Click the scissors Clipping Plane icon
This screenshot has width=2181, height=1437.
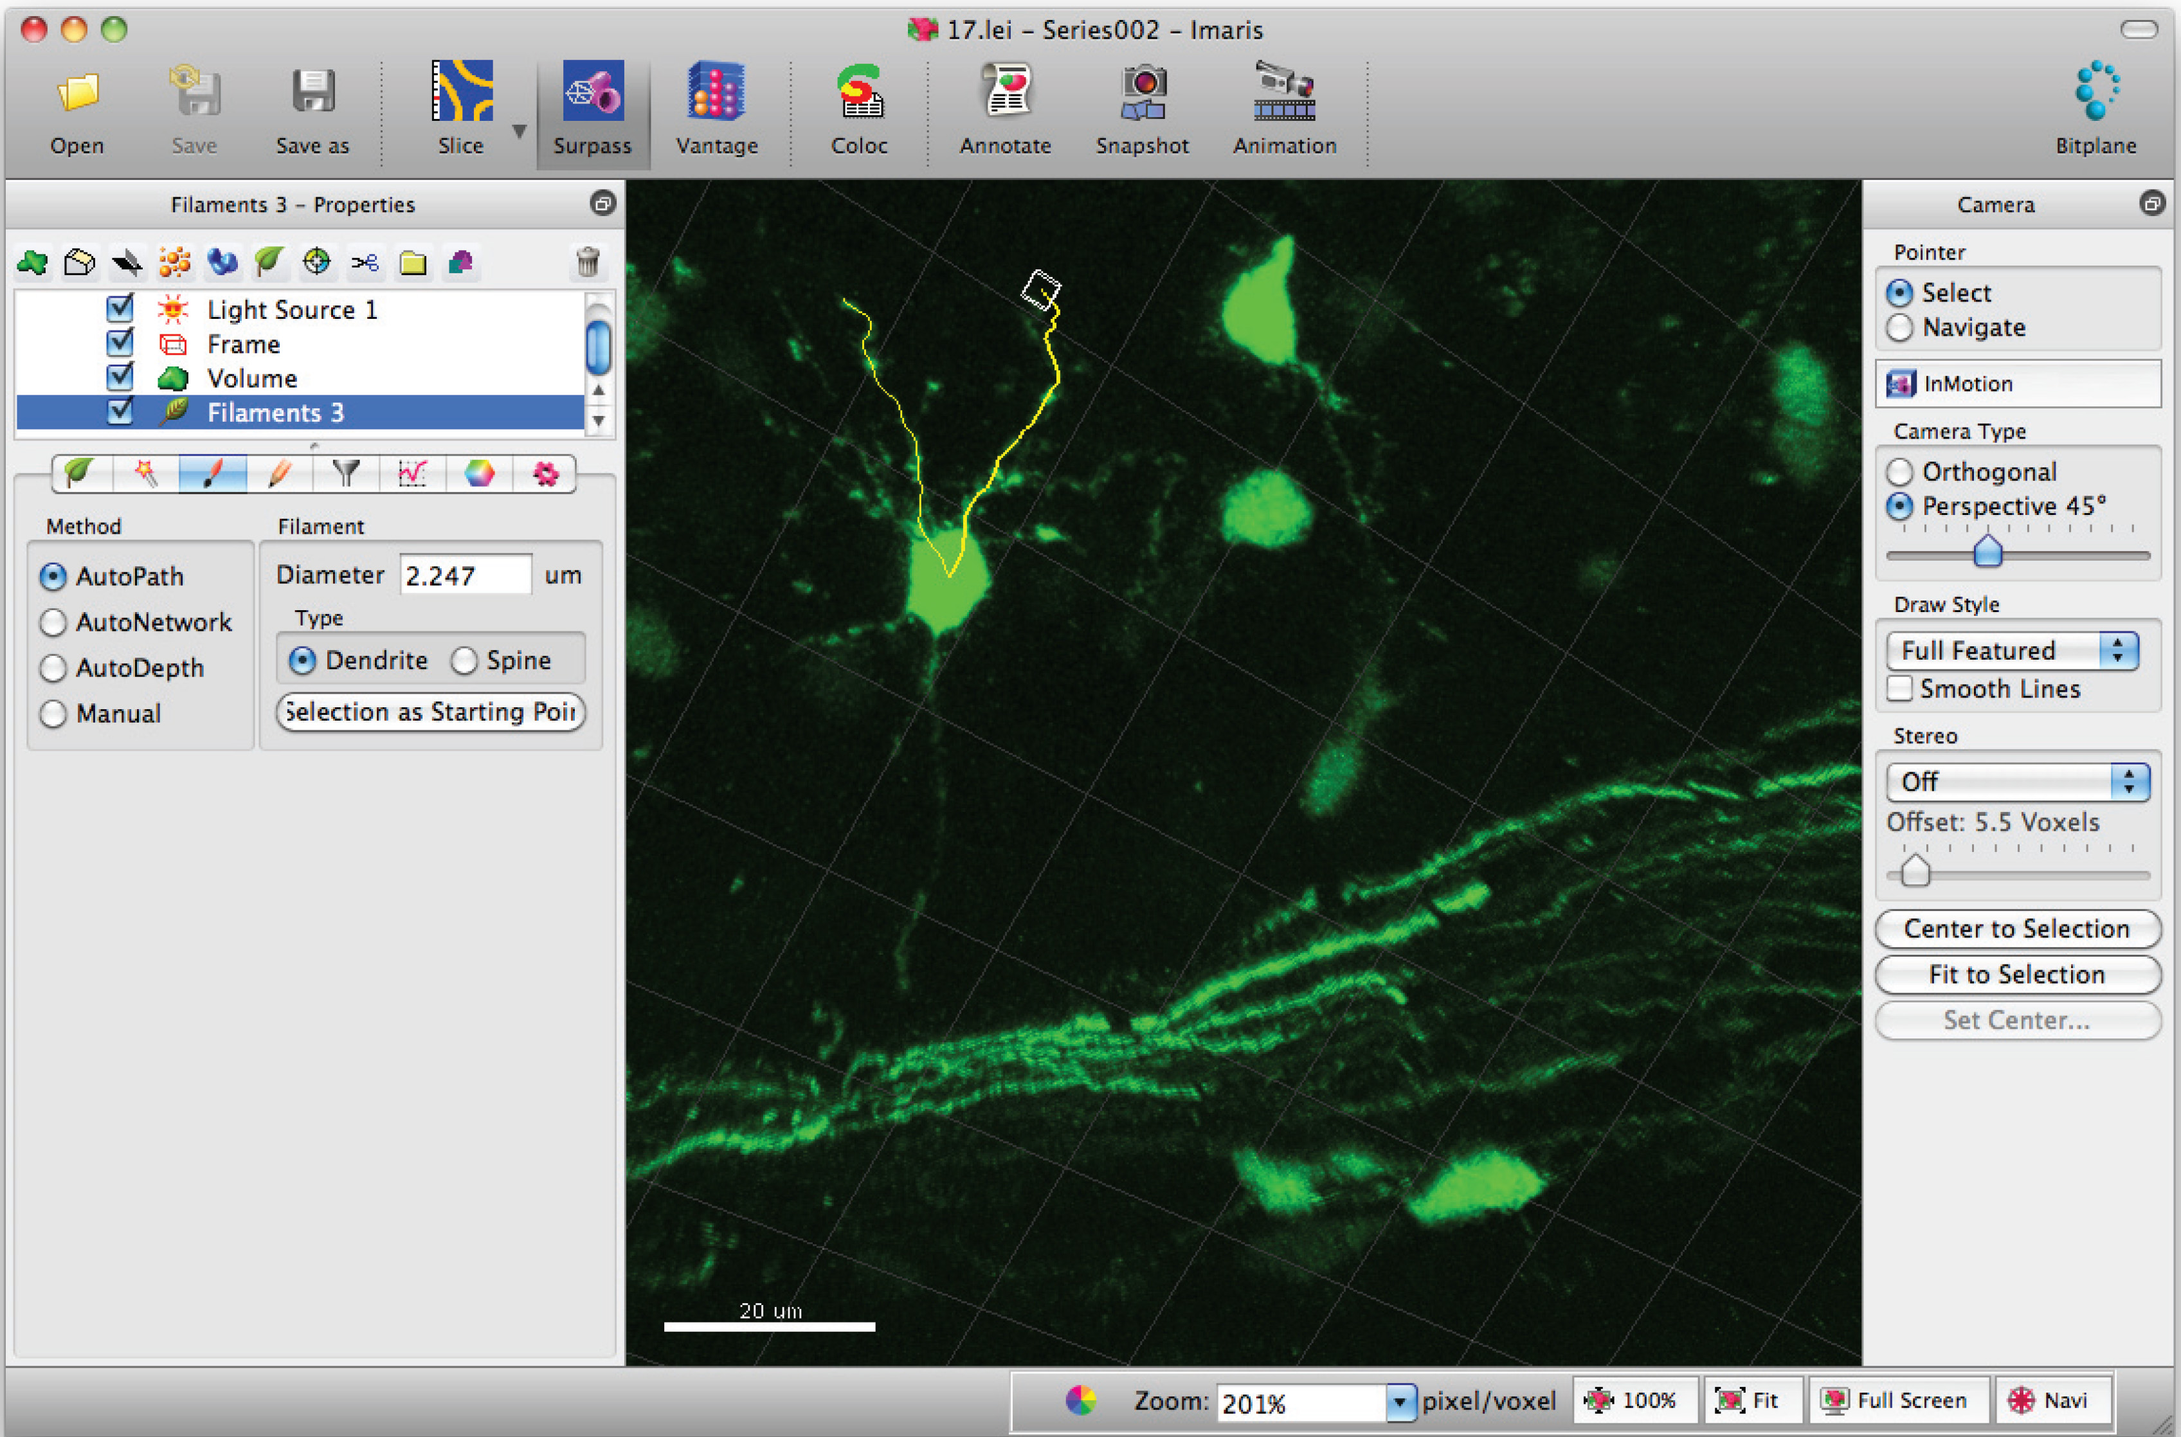(x=365, y=263)
